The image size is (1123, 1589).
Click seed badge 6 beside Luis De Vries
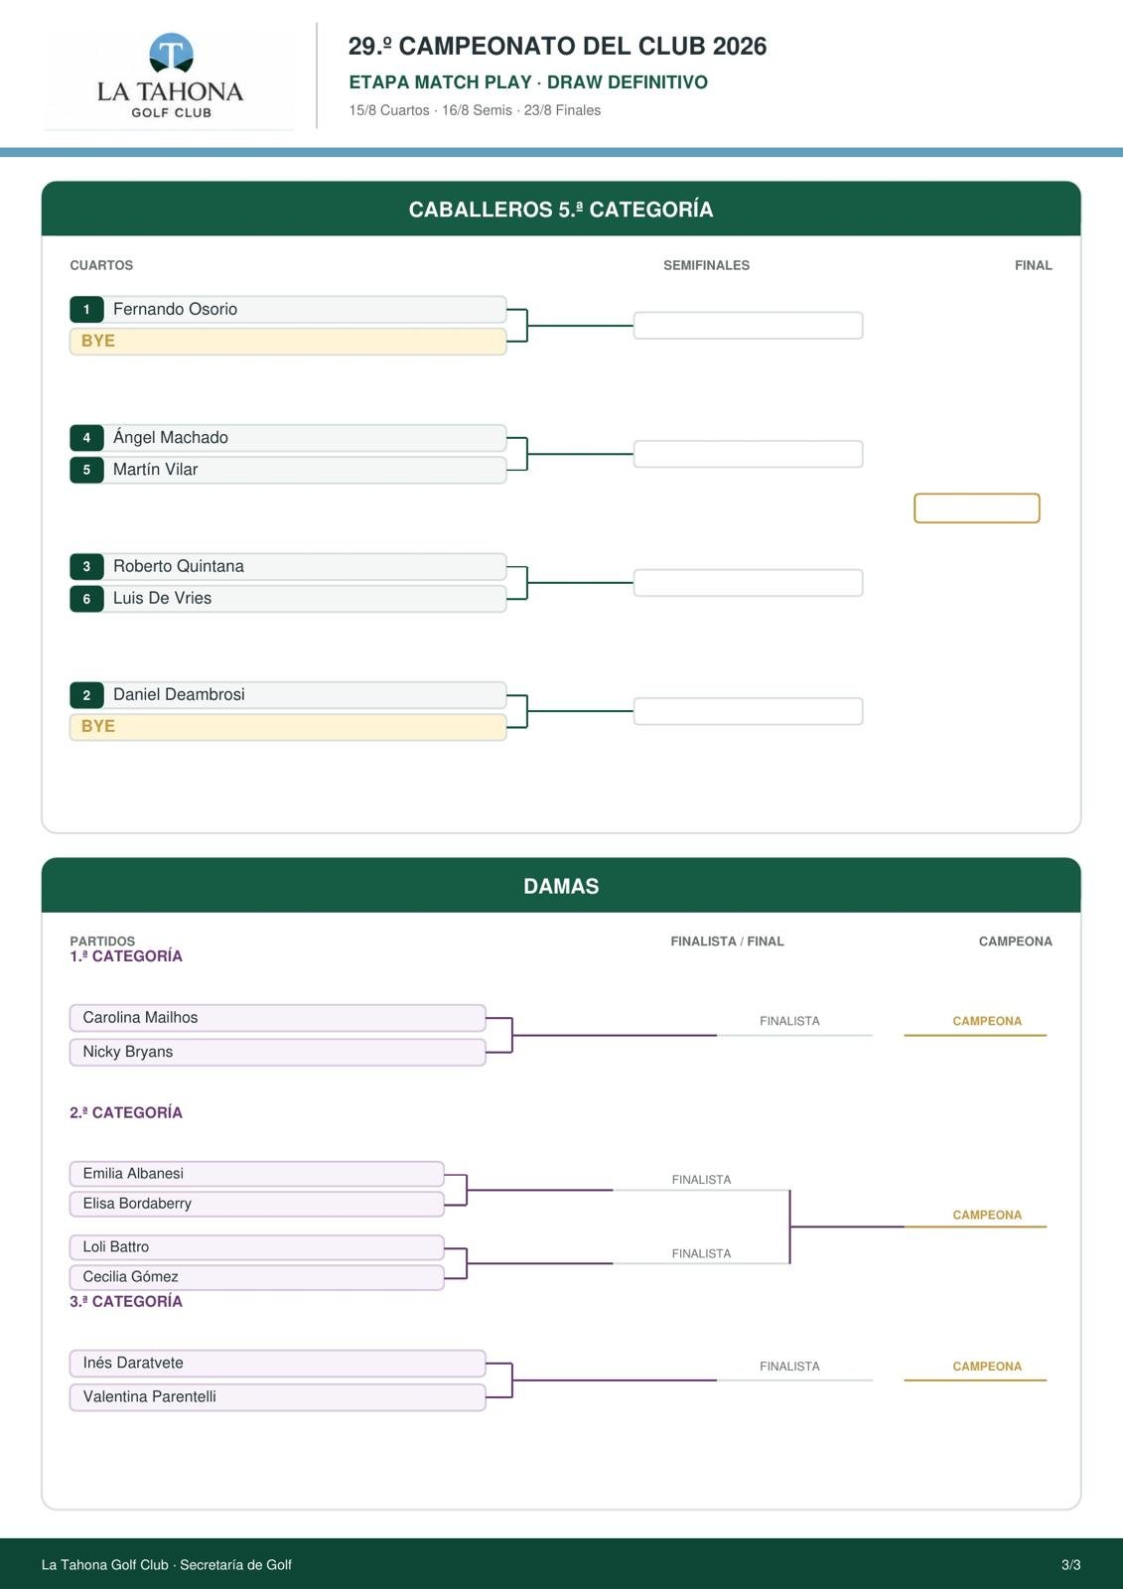tap(86, 598)
